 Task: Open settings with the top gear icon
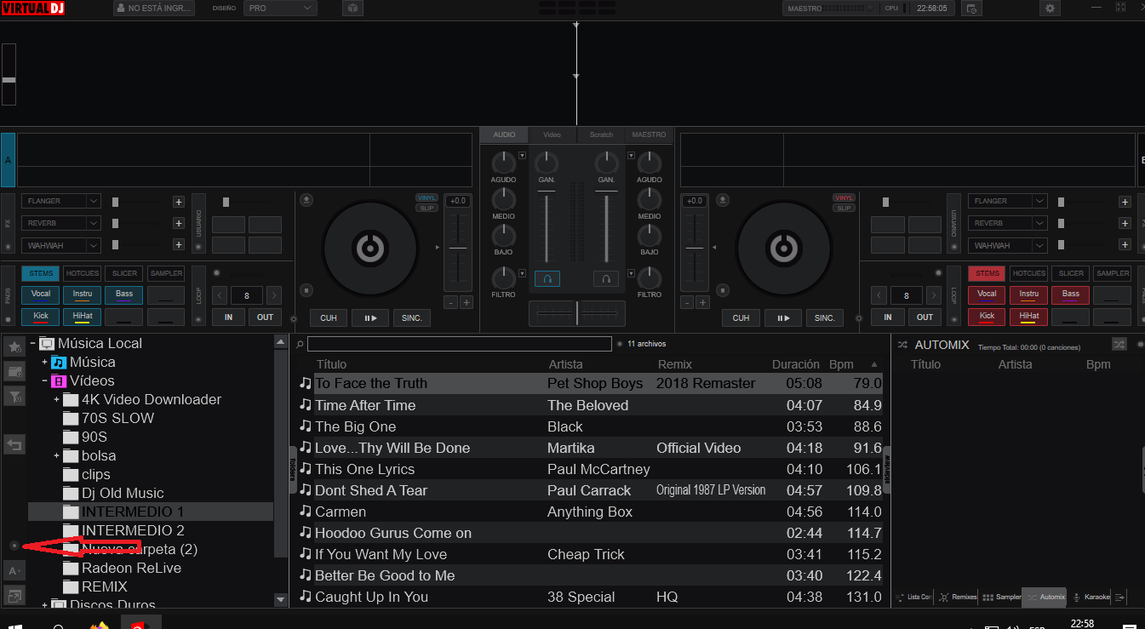click(1050, 8)
